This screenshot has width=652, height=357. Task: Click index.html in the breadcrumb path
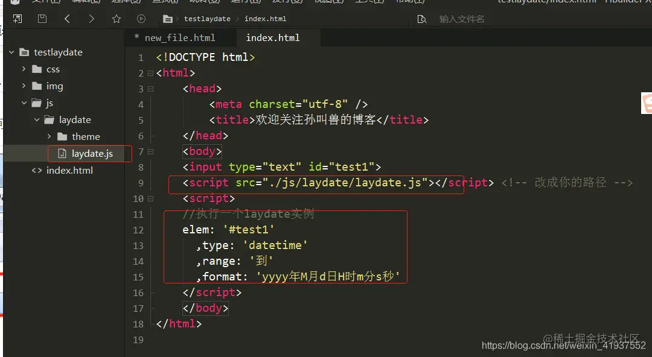coord(265,19)
